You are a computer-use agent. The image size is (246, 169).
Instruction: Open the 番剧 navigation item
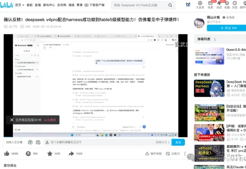[x=30, y=5]
